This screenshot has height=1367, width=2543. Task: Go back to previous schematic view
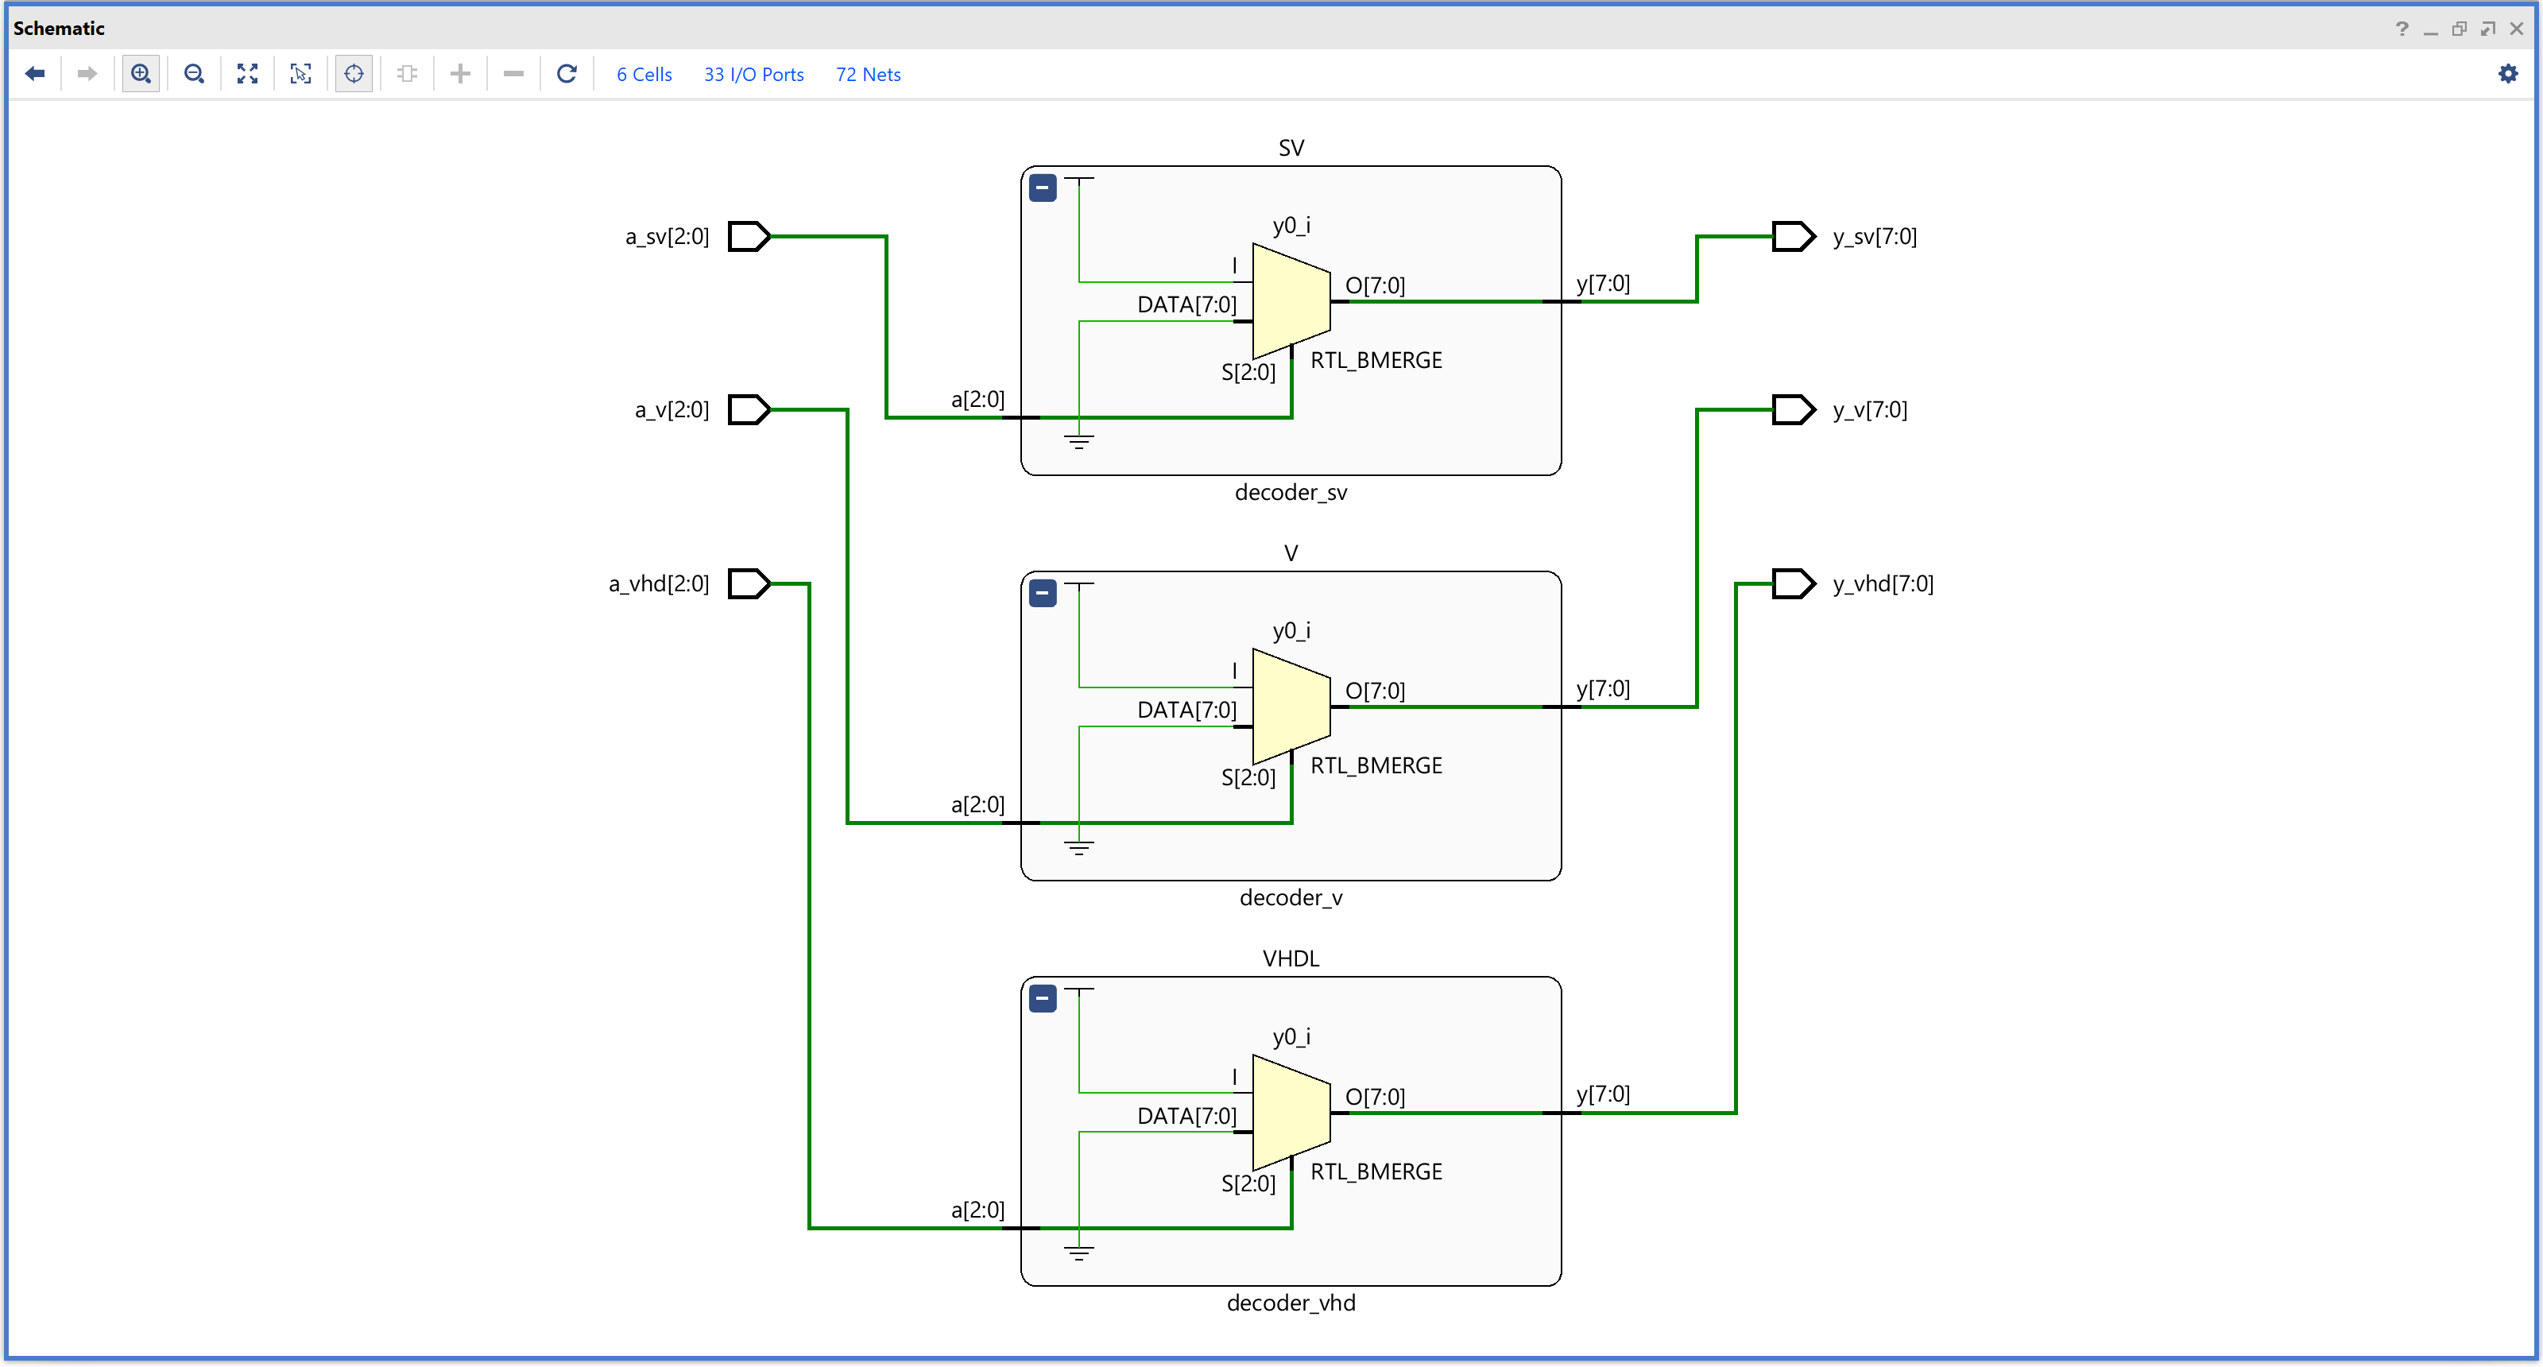(x=36, y=74)
